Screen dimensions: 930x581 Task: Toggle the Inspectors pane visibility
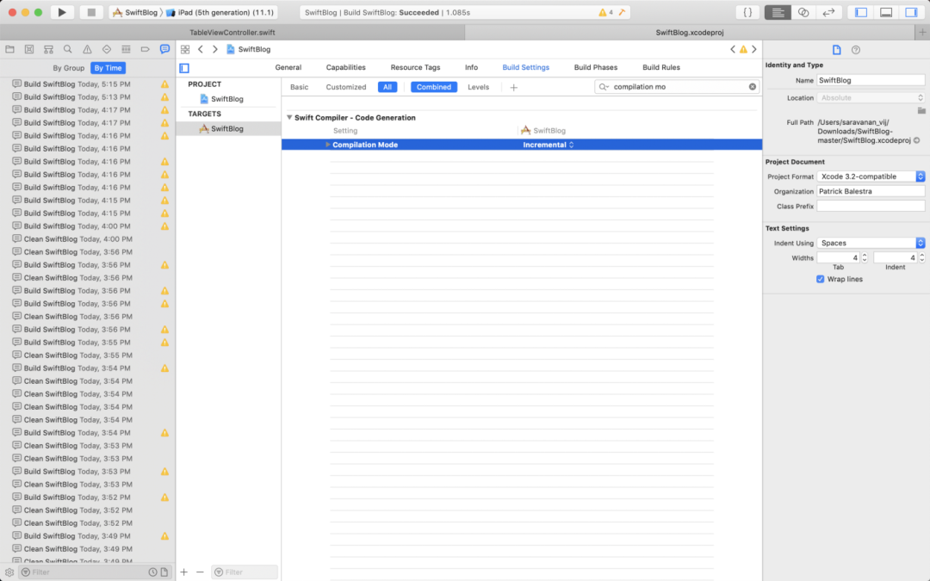(911, 12)
